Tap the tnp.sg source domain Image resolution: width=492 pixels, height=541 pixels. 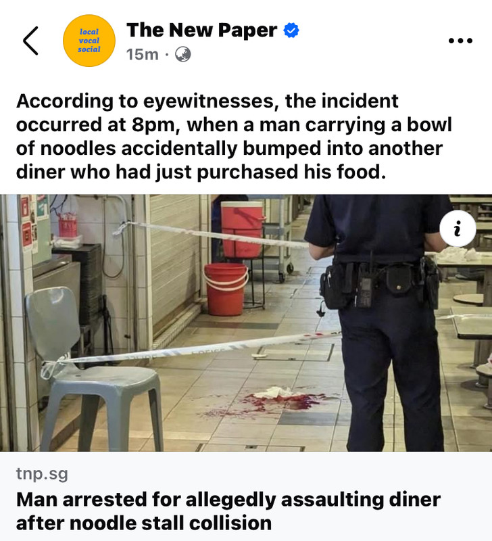[42, 474]
